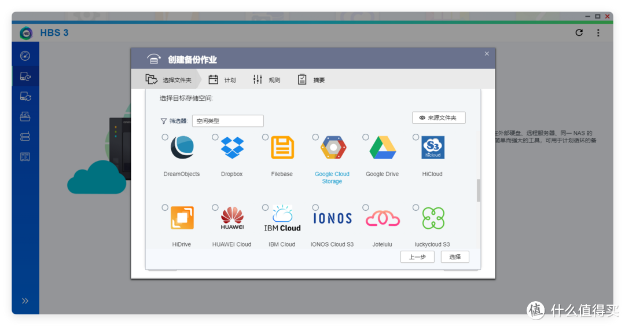This screenshot has height=326, width=625.
Task: Open the backup & restore sidebar icon
Action: pos(25,76)
